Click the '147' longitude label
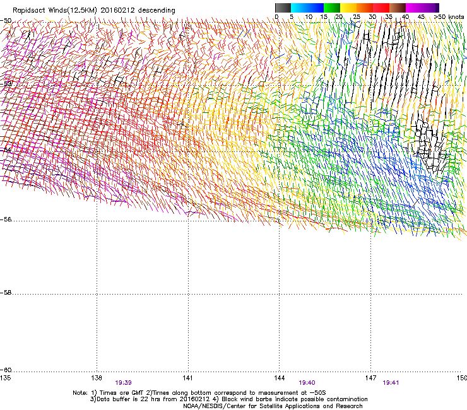The height and width of the screenshot is (410, 467). pos(370,378)
